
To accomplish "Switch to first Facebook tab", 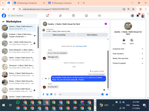I will click(9, 3).
